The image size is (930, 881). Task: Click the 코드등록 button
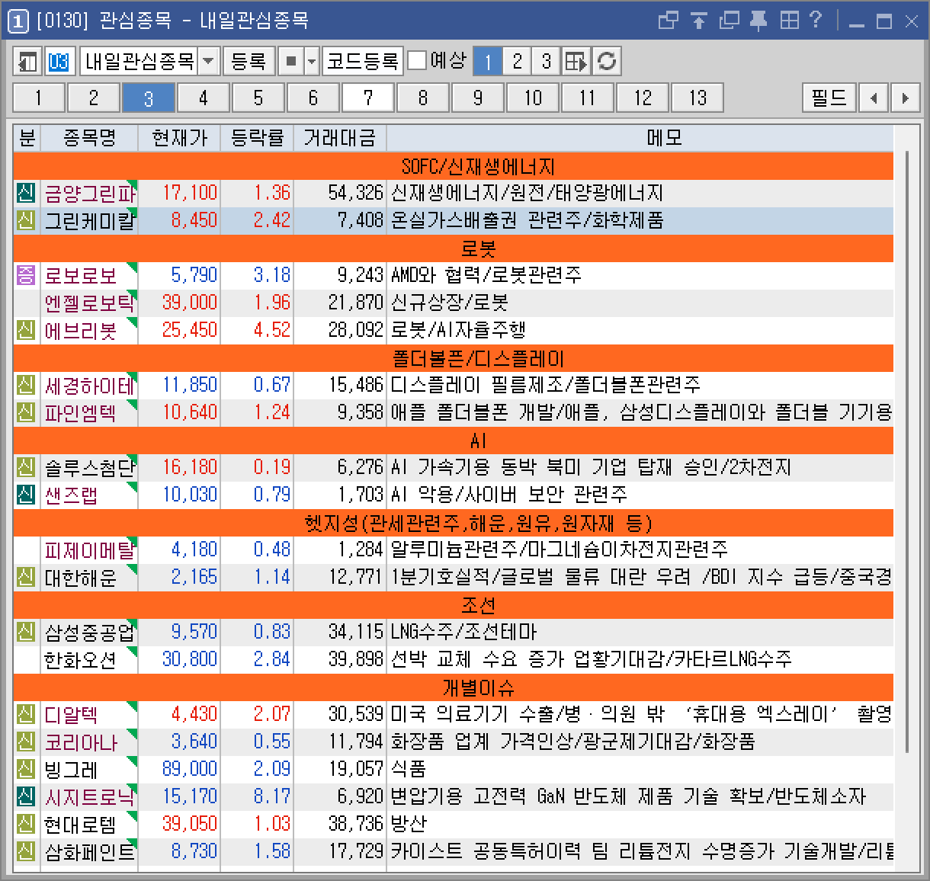tap(362, 61)
